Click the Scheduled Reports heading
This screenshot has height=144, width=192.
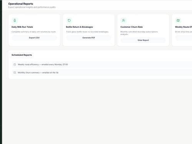(x=22, y=55)
